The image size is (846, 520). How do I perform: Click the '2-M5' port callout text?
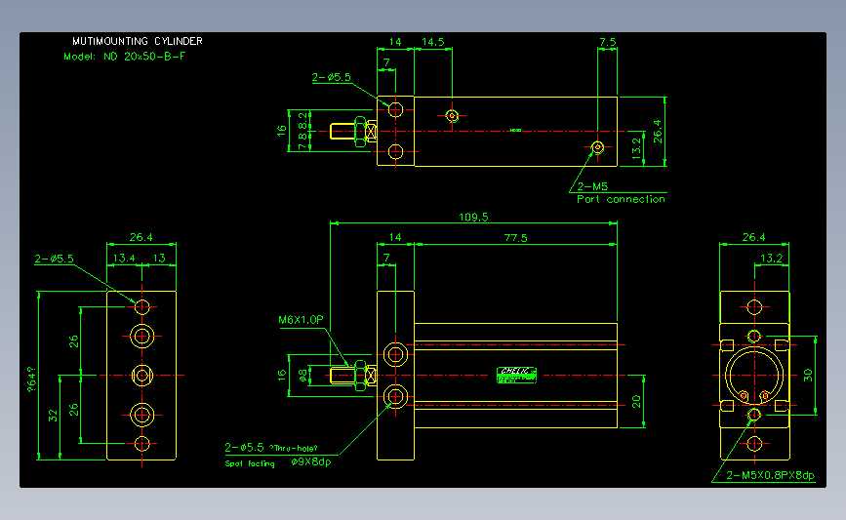pyautogui.click(x=592, y=186)
